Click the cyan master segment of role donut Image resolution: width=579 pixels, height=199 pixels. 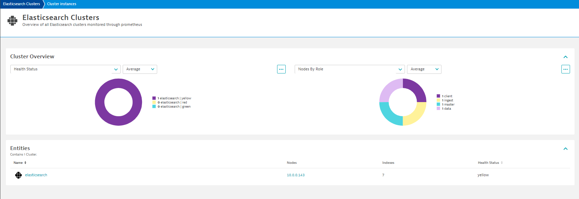(390, 115)
